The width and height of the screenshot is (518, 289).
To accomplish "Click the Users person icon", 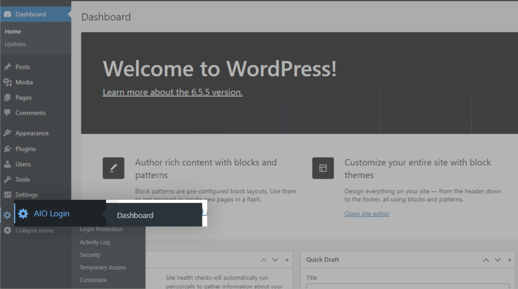I will tap(7, 164).
